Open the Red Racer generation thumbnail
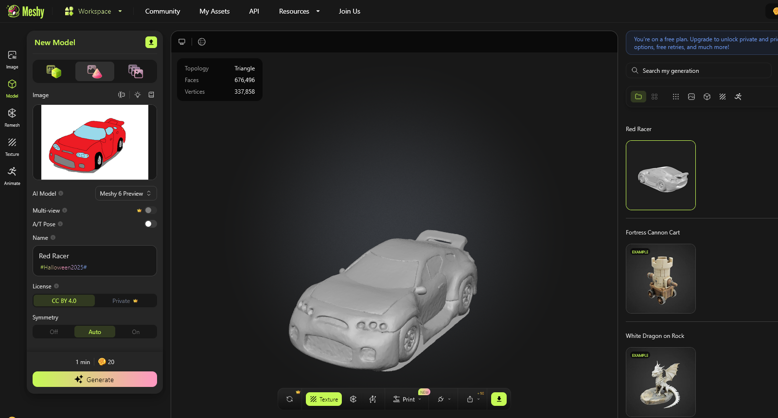This screenshot has width=778, height=418. click(x=661, y=175)
